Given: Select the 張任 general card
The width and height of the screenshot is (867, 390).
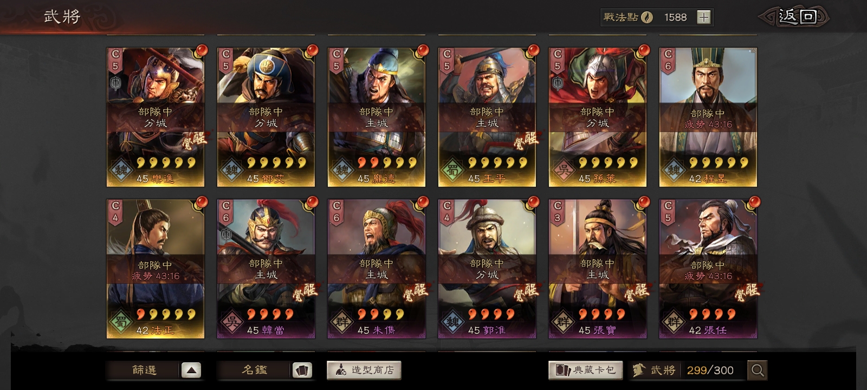Looking at the screenshot, I should 708,269.
